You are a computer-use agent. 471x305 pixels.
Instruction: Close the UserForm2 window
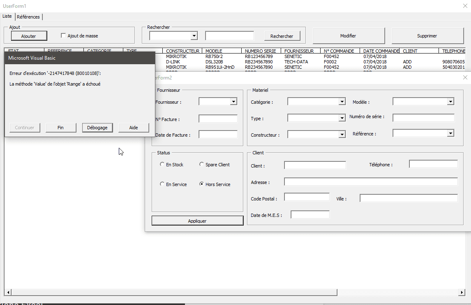pyautogui.click(x=465, y=77)
